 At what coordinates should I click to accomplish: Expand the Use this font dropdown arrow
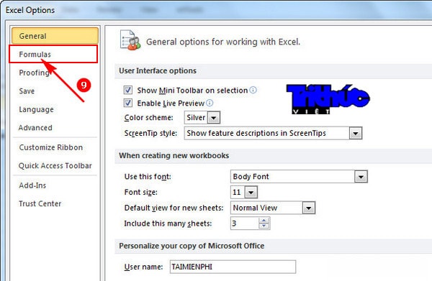click(361, 177)
